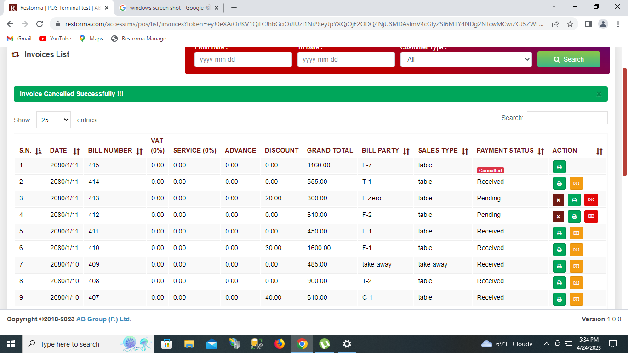
Task: Focus the table Search text box
Action: (567, 118)
